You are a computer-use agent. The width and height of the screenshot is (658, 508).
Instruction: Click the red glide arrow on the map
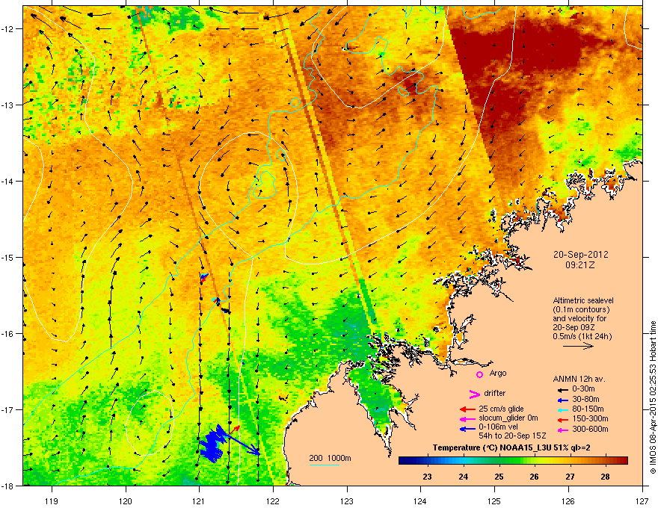(x=233, y=430)
